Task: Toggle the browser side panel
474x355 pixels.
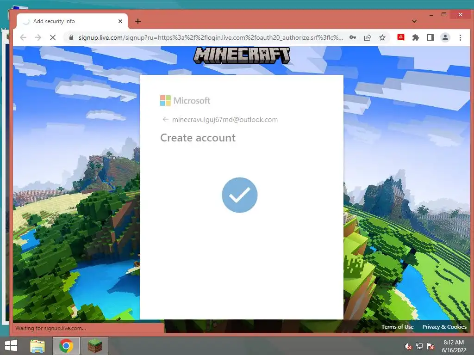Action: click(x=430, y=37)
